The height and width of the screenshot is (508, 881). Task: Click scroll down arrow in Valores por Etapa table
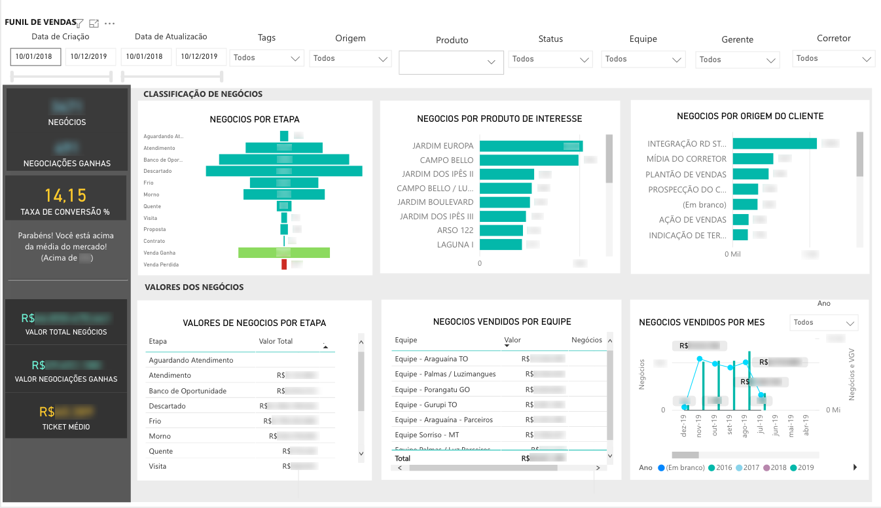point(361,453)
